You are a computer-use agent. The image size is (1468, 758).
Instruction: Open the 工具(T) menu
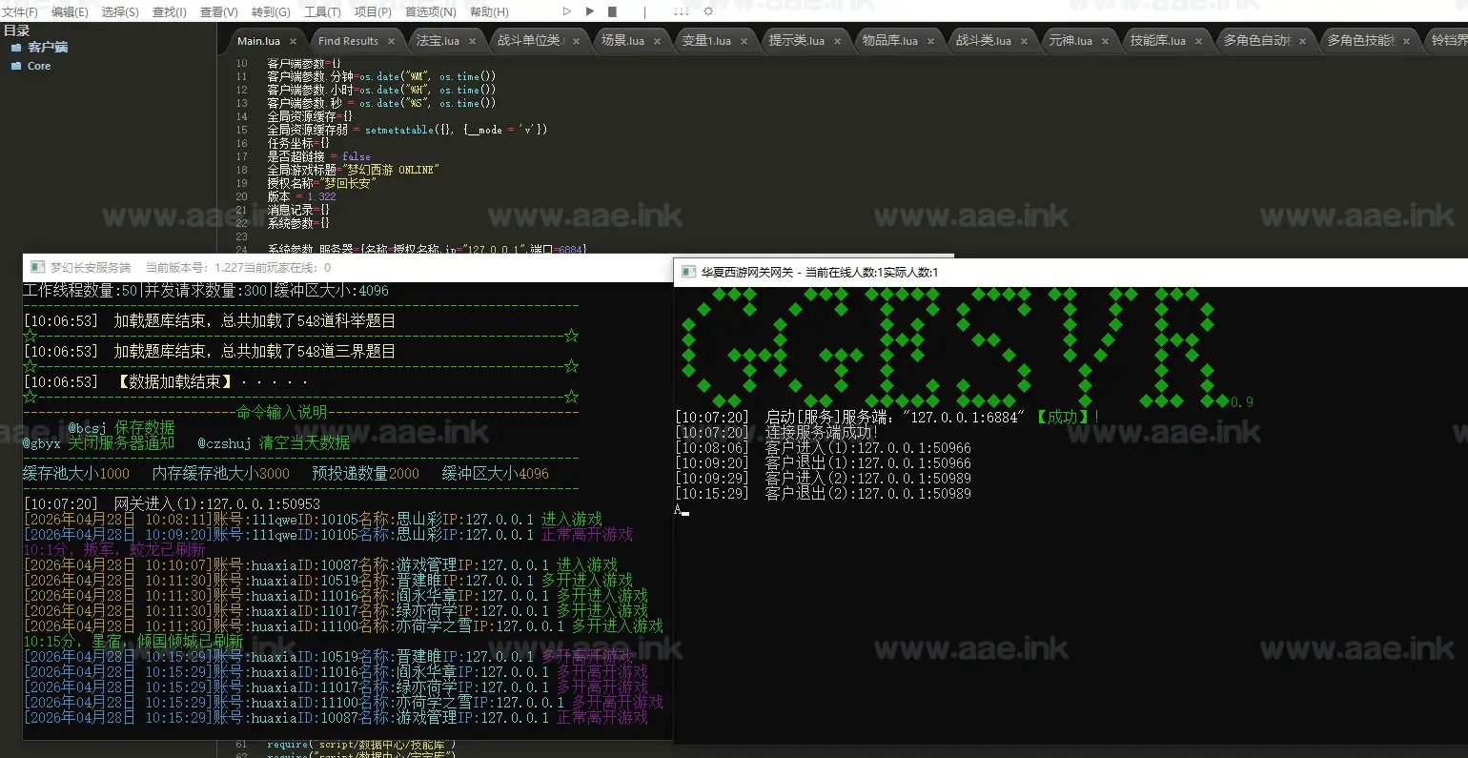322,11
